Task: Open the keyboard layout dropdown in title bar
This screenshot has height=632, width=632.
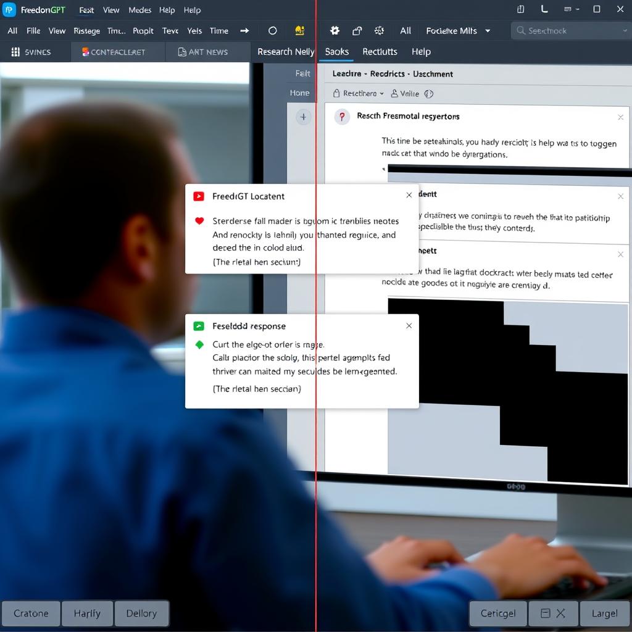Action: 572,9
